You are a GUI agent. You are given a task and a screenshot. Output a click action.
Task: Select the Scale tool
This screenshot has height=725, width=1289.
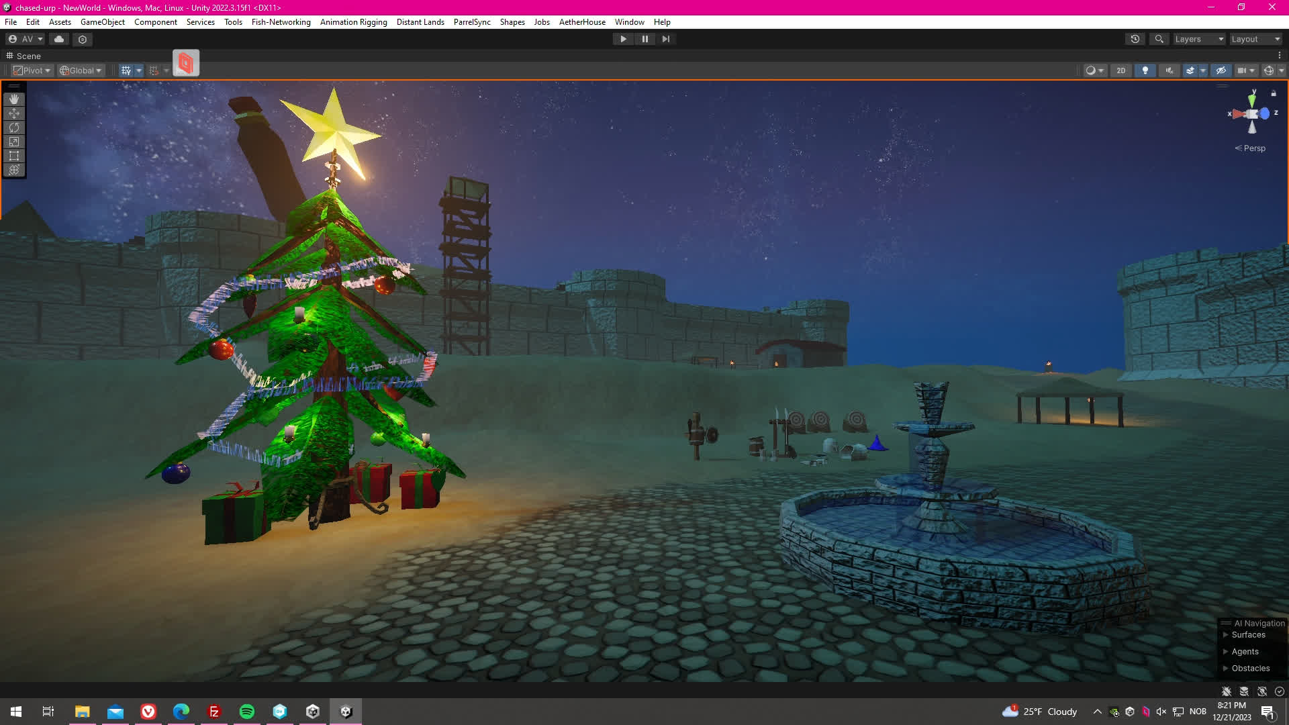point(14,142)
